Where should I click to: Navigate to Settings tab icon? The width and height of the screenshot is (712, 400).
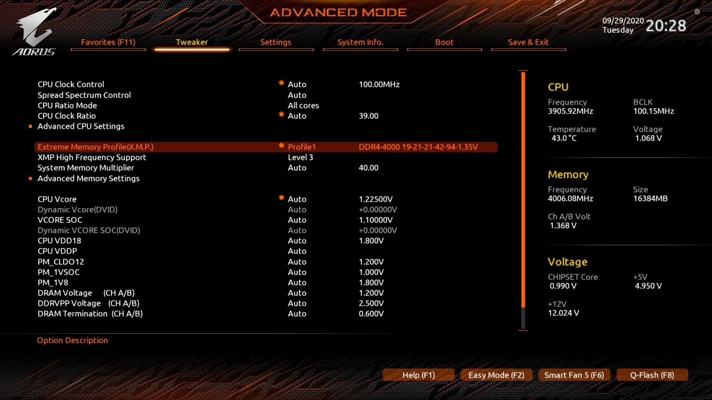275,42
